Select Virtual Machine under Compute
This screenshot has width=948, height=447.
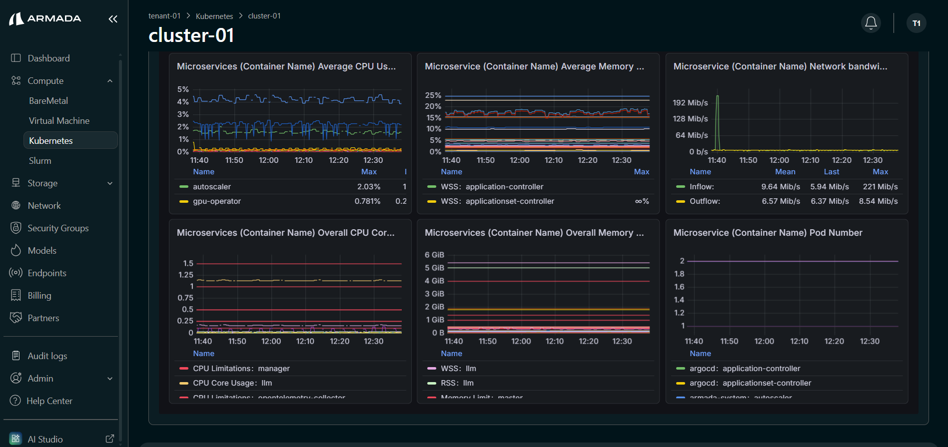(59, 120)
